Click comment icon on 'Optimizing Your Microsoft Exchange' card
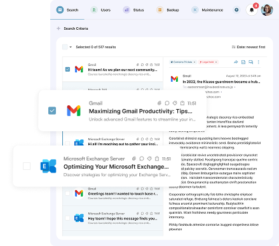 point(142,159)
